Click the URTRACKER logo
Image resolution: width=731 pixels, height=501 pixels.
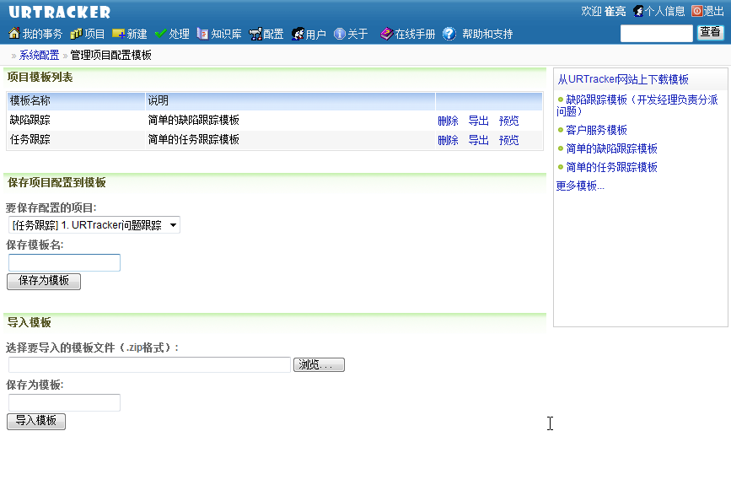click(60, 12)
